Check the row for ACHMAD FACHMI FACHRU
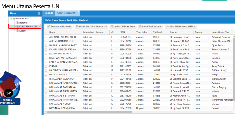Viewport: 235px width, 115px height. pyautogui.click(x=46, y=37)
